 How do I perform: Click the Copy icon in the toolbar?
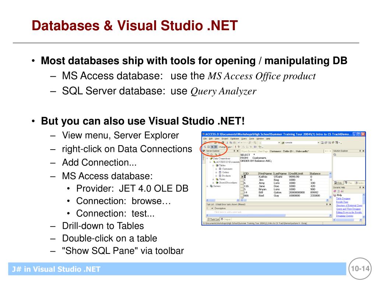coord(231,143)
